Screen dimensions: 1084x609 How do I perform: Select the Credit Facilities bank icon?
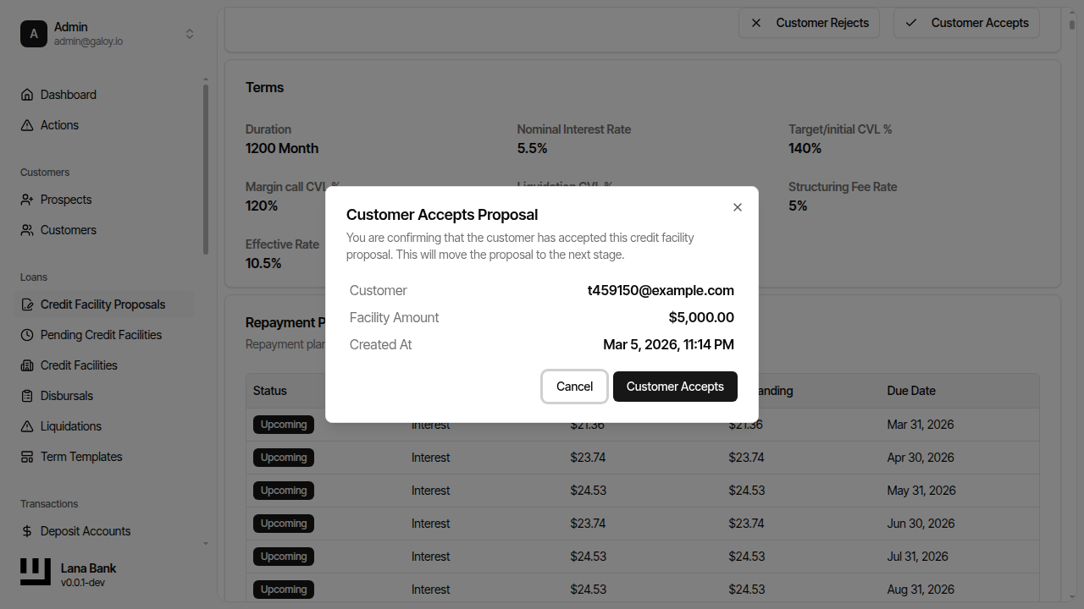pos(27,365)
